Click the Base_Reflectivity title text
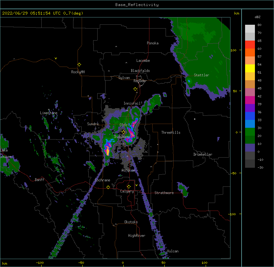This screenshot has width=274, height=267. tap(137, 5)
